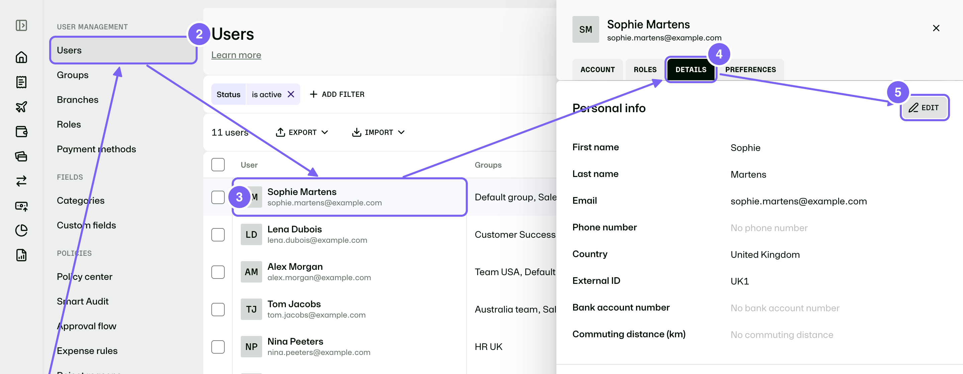Open the airplane travel icon

point(21,107)
